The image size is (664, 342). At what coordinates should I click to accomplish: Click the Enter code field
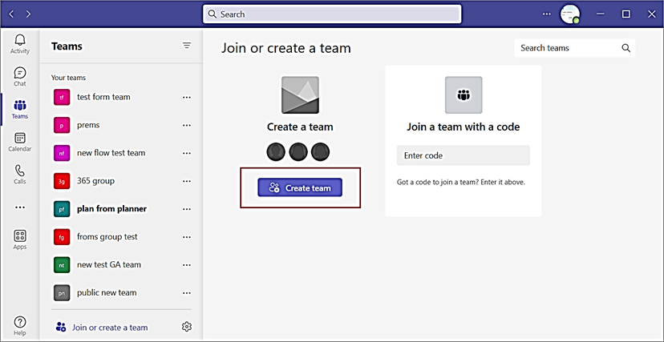click(464, 155)
